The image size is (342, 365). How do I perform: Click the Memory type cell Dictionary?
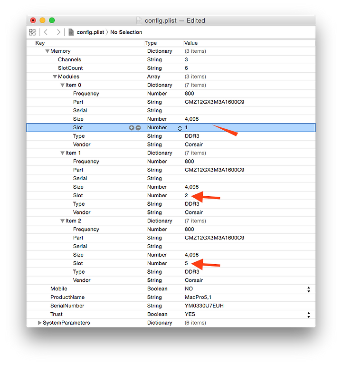pyautogui.click(x=160, y=51)
